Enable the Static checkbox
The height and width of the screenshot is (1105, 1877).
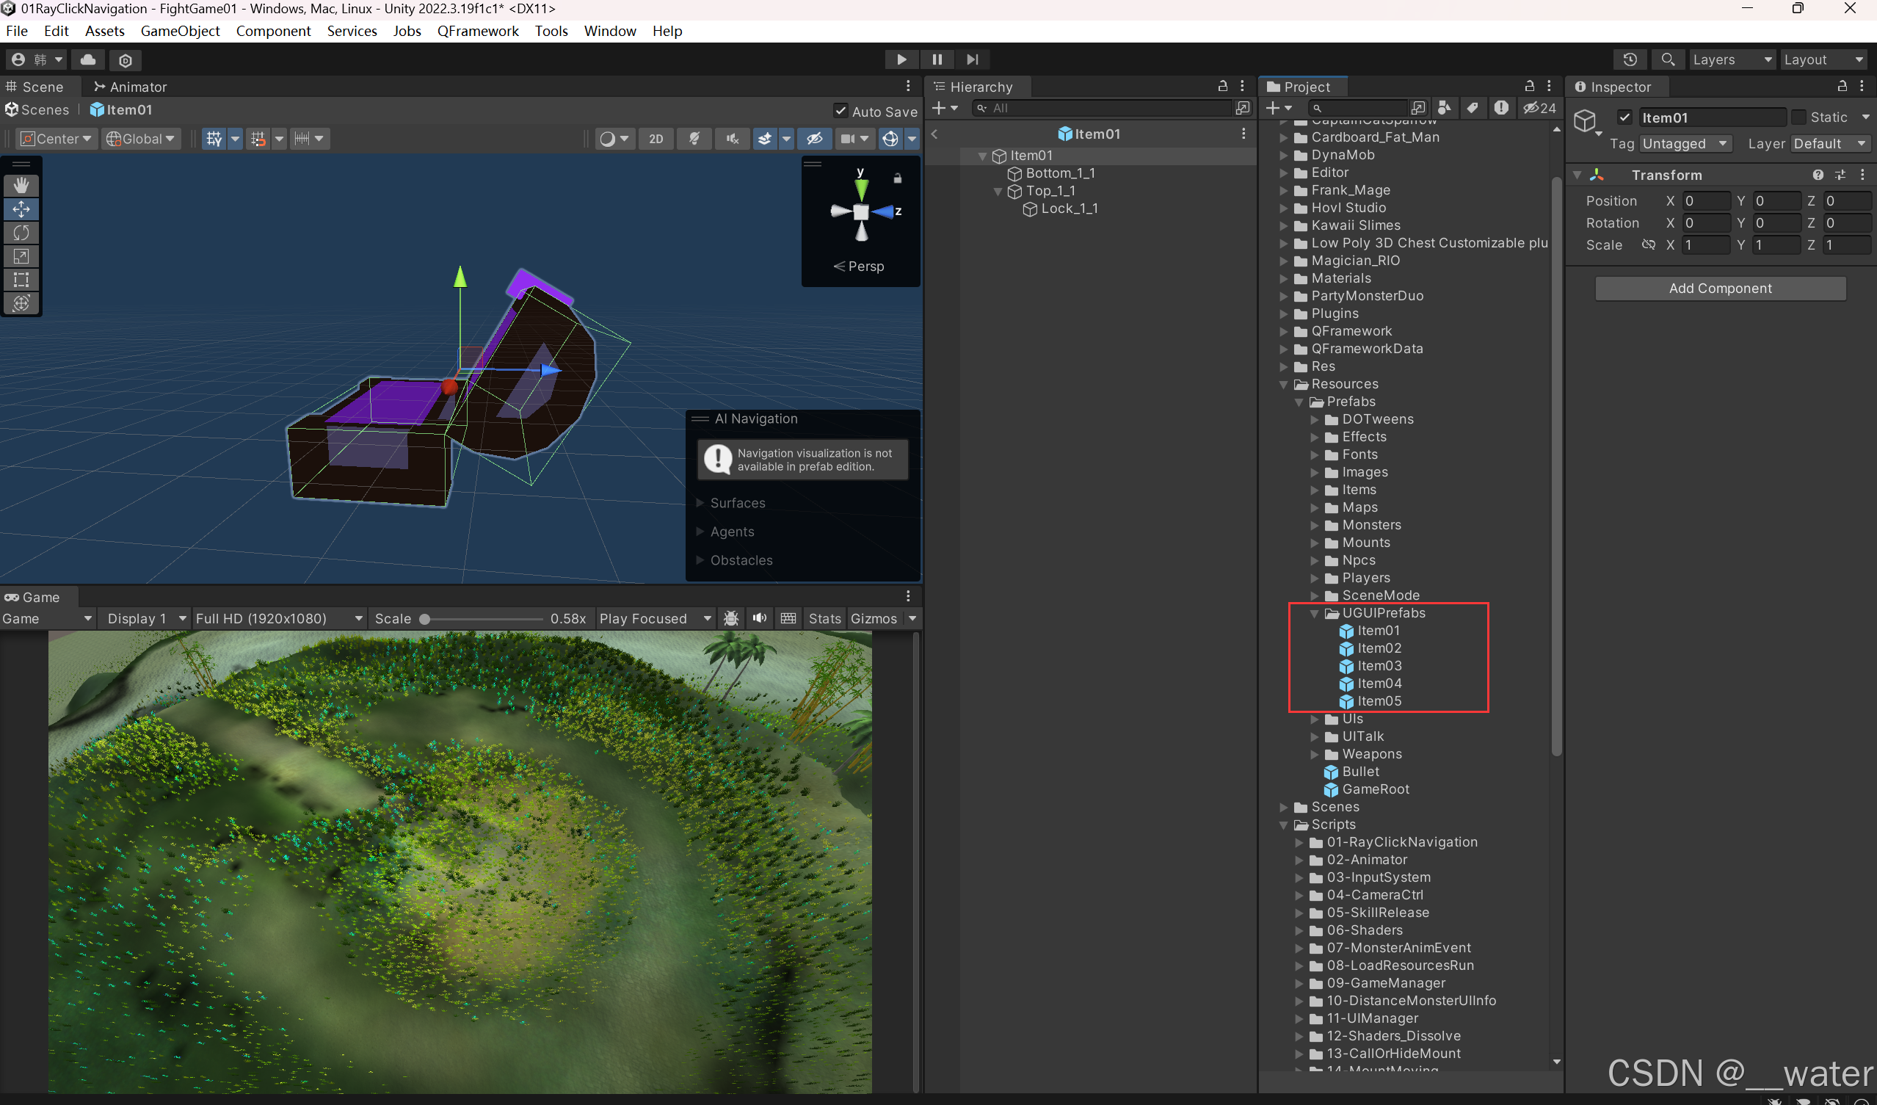point(1798,117)
